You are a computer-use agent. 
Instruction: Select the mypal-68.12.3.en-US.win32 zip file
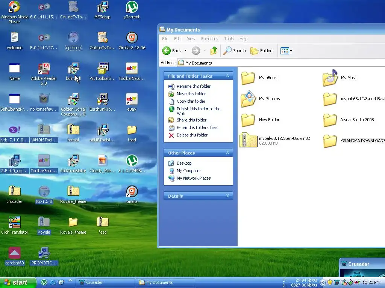coord(275,140)
